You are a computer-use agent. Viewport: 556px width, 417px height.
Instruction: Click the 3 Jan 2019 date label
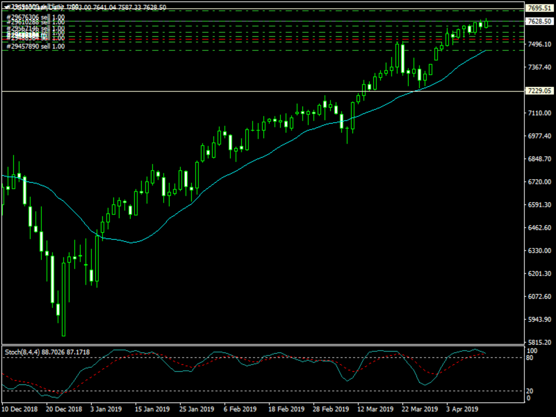coord(106,409)
